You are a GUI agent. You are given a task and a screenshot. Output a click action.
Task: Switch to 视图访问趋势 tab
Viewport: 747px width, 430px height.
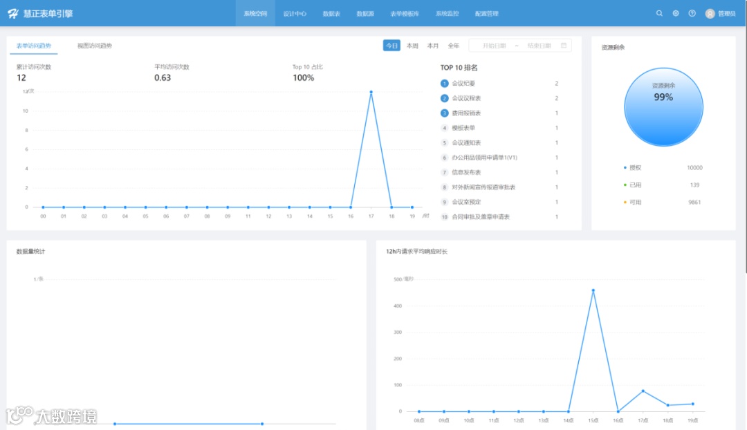(x=95, y=46)
